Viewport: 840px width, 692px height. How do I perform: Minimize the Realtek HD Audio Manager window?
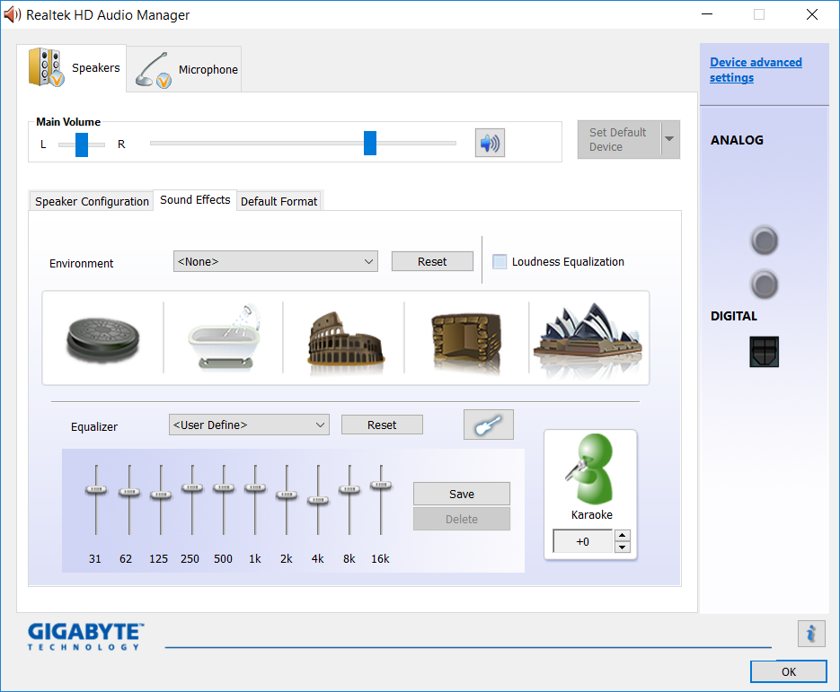click(707, 14)
